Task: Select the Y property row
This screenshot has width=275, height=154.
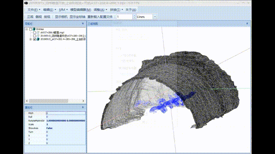Action: [x=55, y=139]
